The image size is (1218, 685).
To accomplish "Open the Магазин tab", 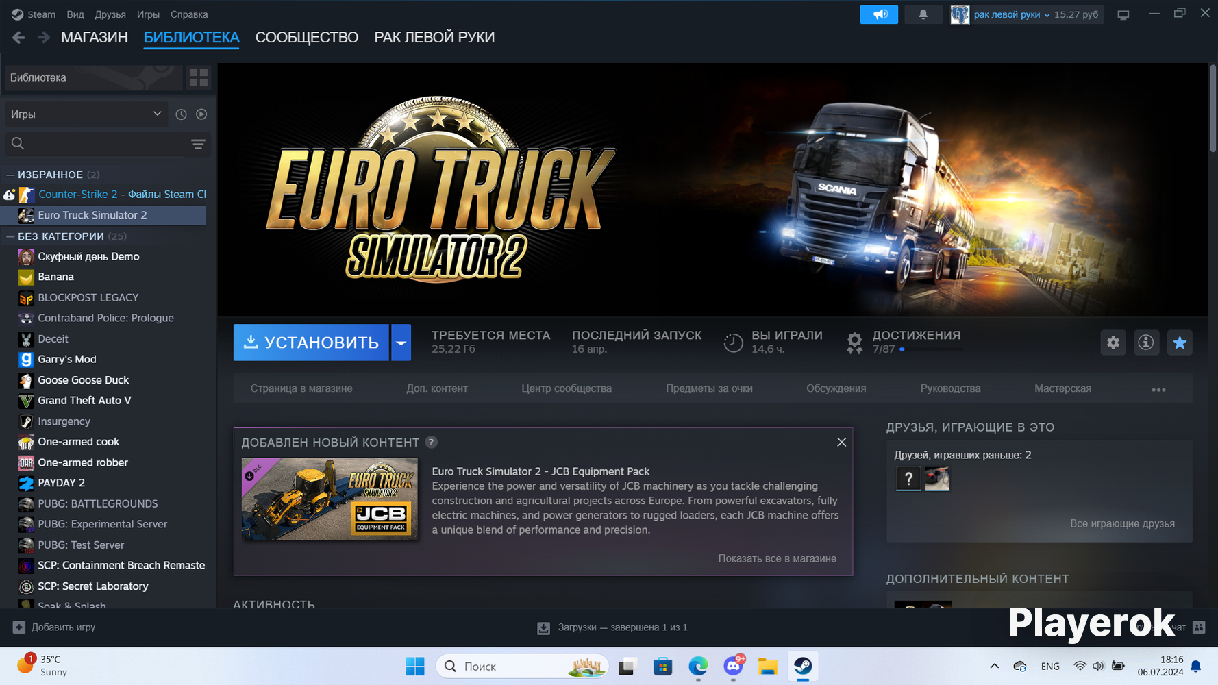I will (95, 38).
